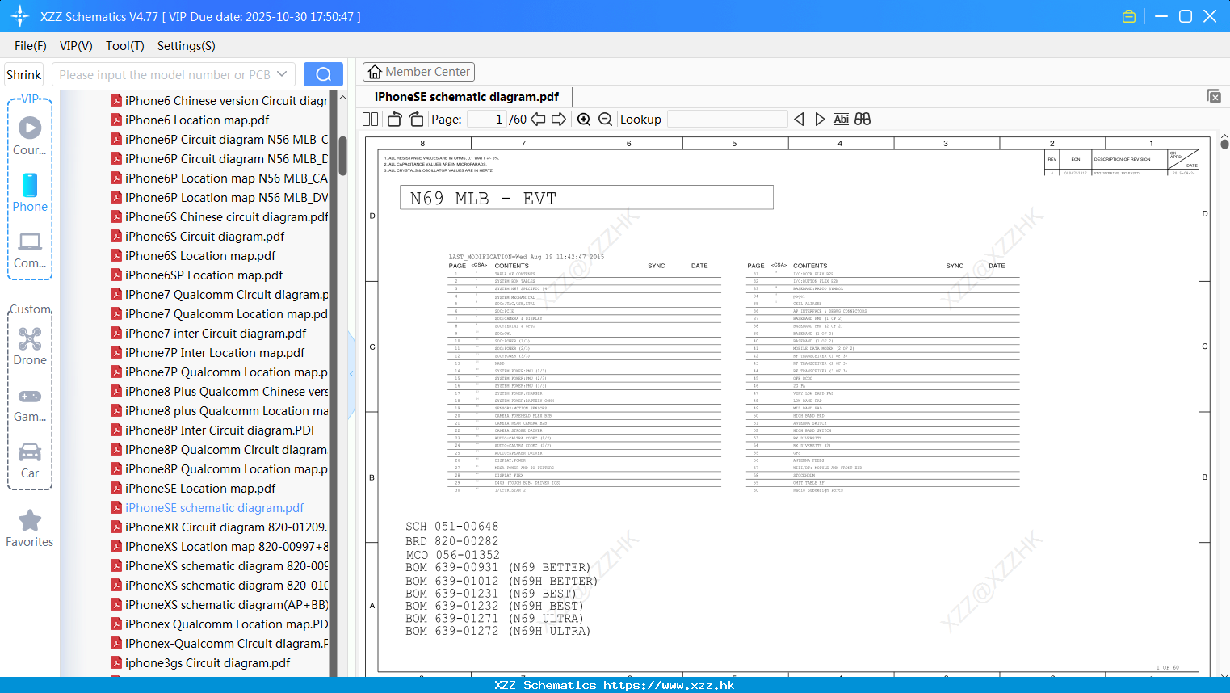Select the Drone category icon
The image size is (1230, 693).
point(30,346)
